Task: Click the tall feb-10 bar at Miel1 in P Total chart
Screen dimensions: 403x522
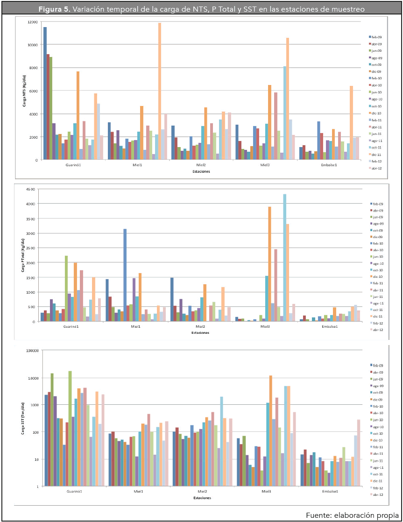Action: point(125,275)
